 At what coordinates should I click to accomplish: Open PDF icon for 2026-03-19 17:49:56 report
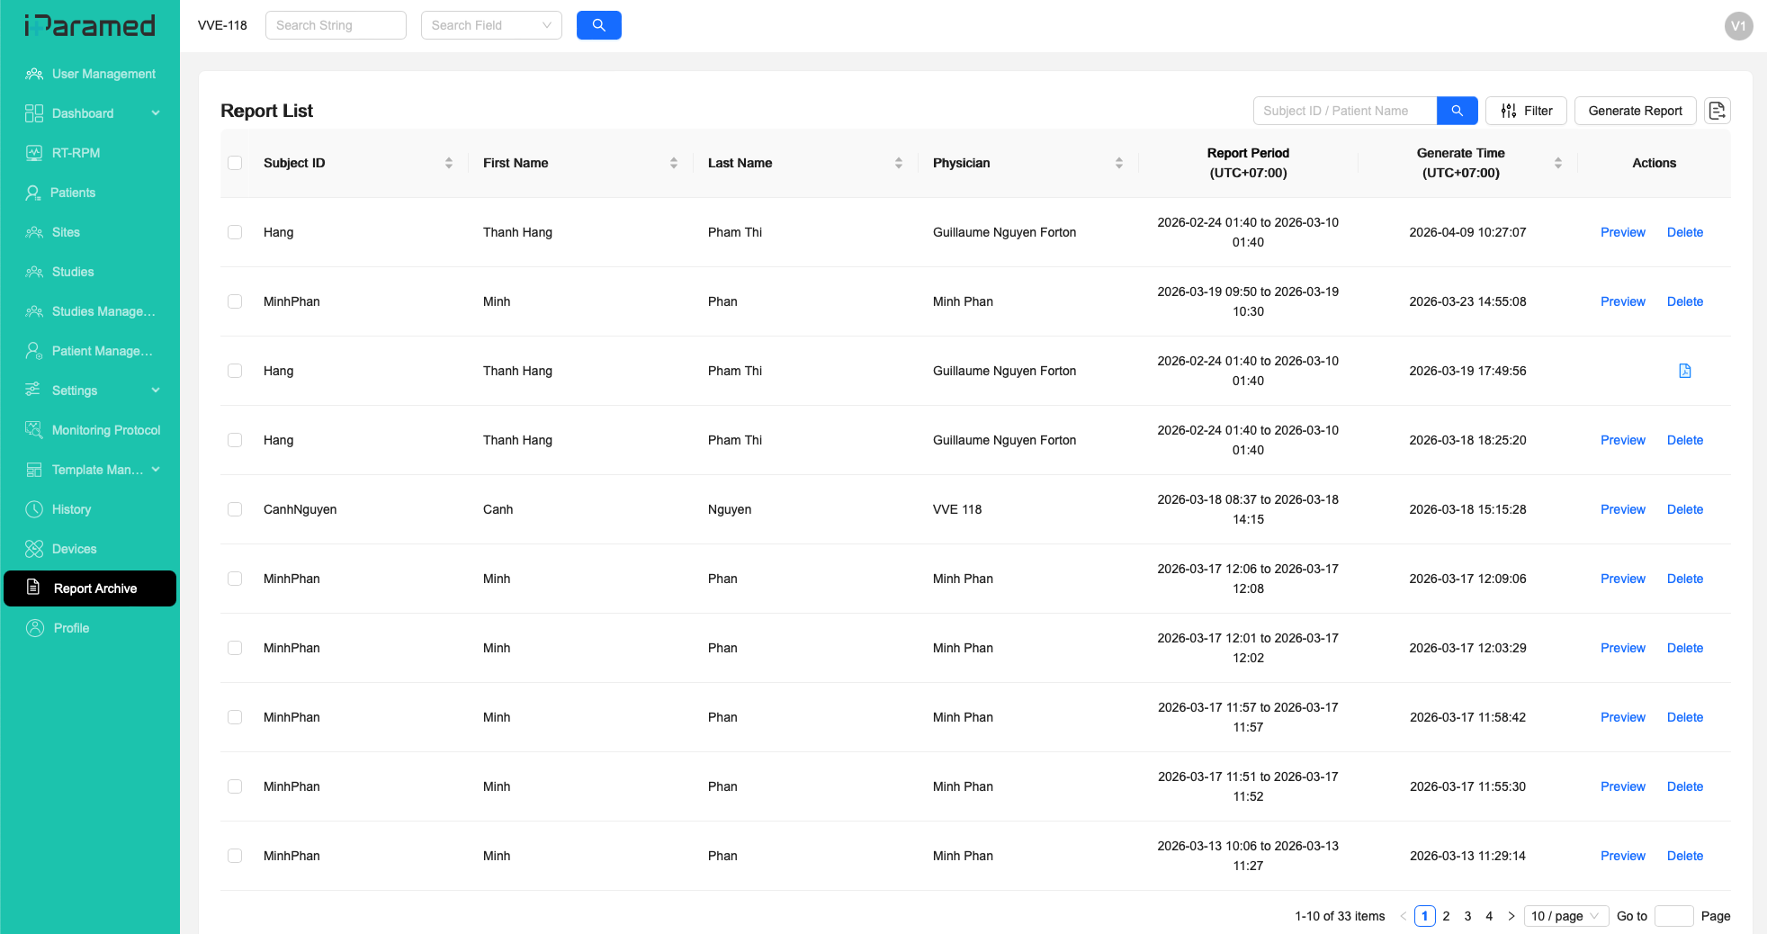[x=1685, y=371]
